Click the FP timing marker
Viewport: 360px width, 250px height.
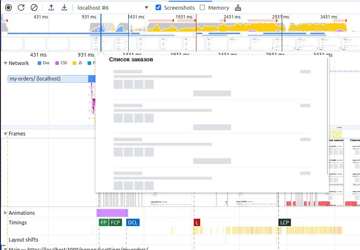tap(103, 223)
